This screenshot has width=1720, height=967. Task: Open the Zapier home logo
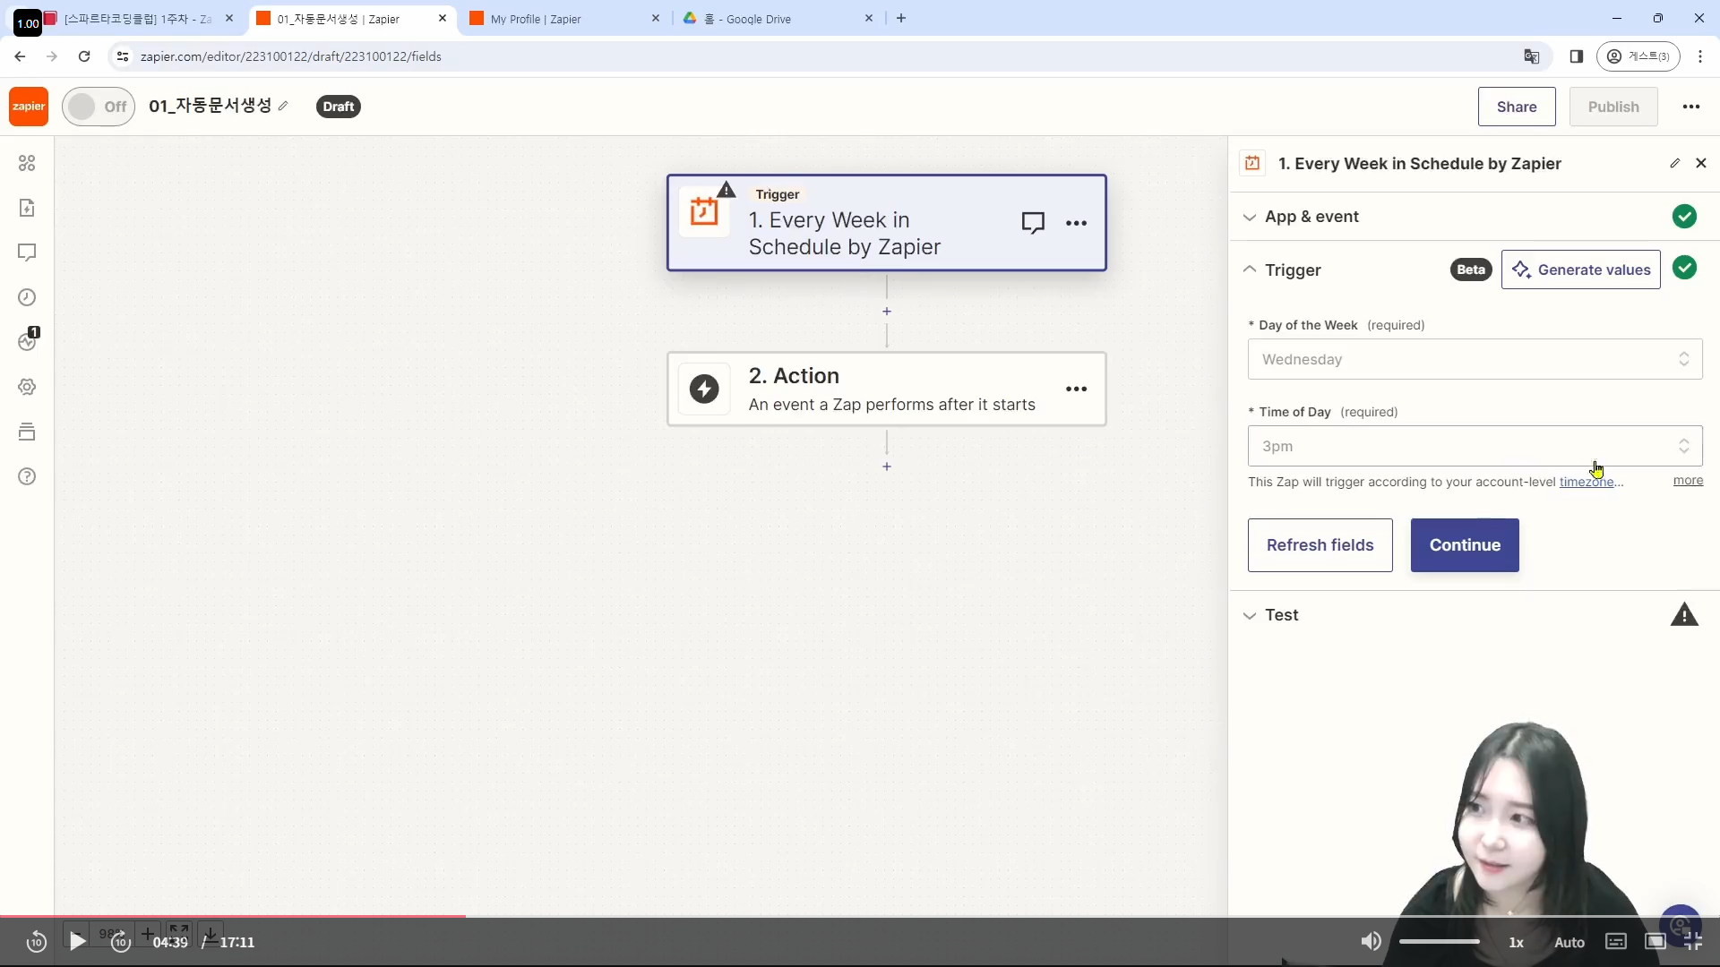click(x=29, y=107)
